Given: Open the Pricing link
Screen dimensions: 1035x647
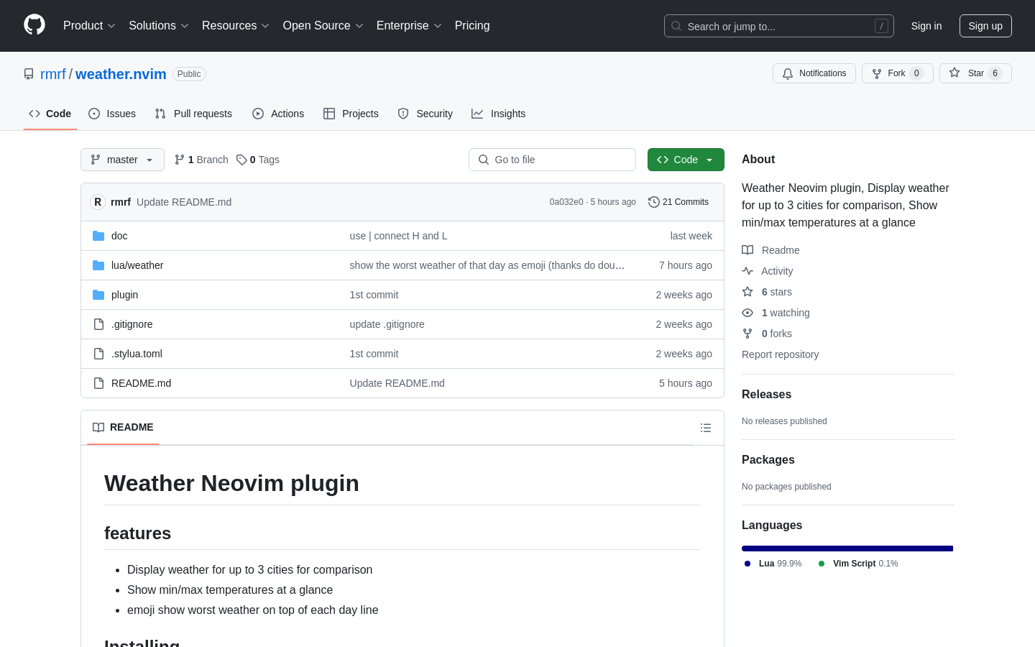Looking at the screenshot, I should [472, 26].
